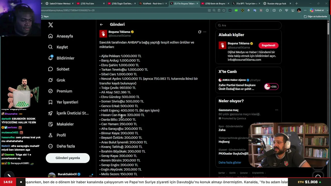331x186 pixels.
Task: Click the X logo in the sidebar
Action: [x=51, y=25]
